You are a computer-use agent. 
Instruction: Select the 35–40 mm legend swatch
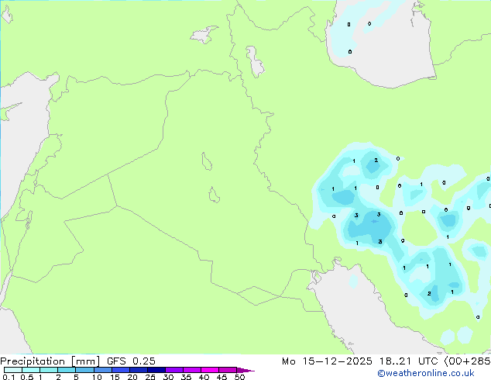[191, 370]
